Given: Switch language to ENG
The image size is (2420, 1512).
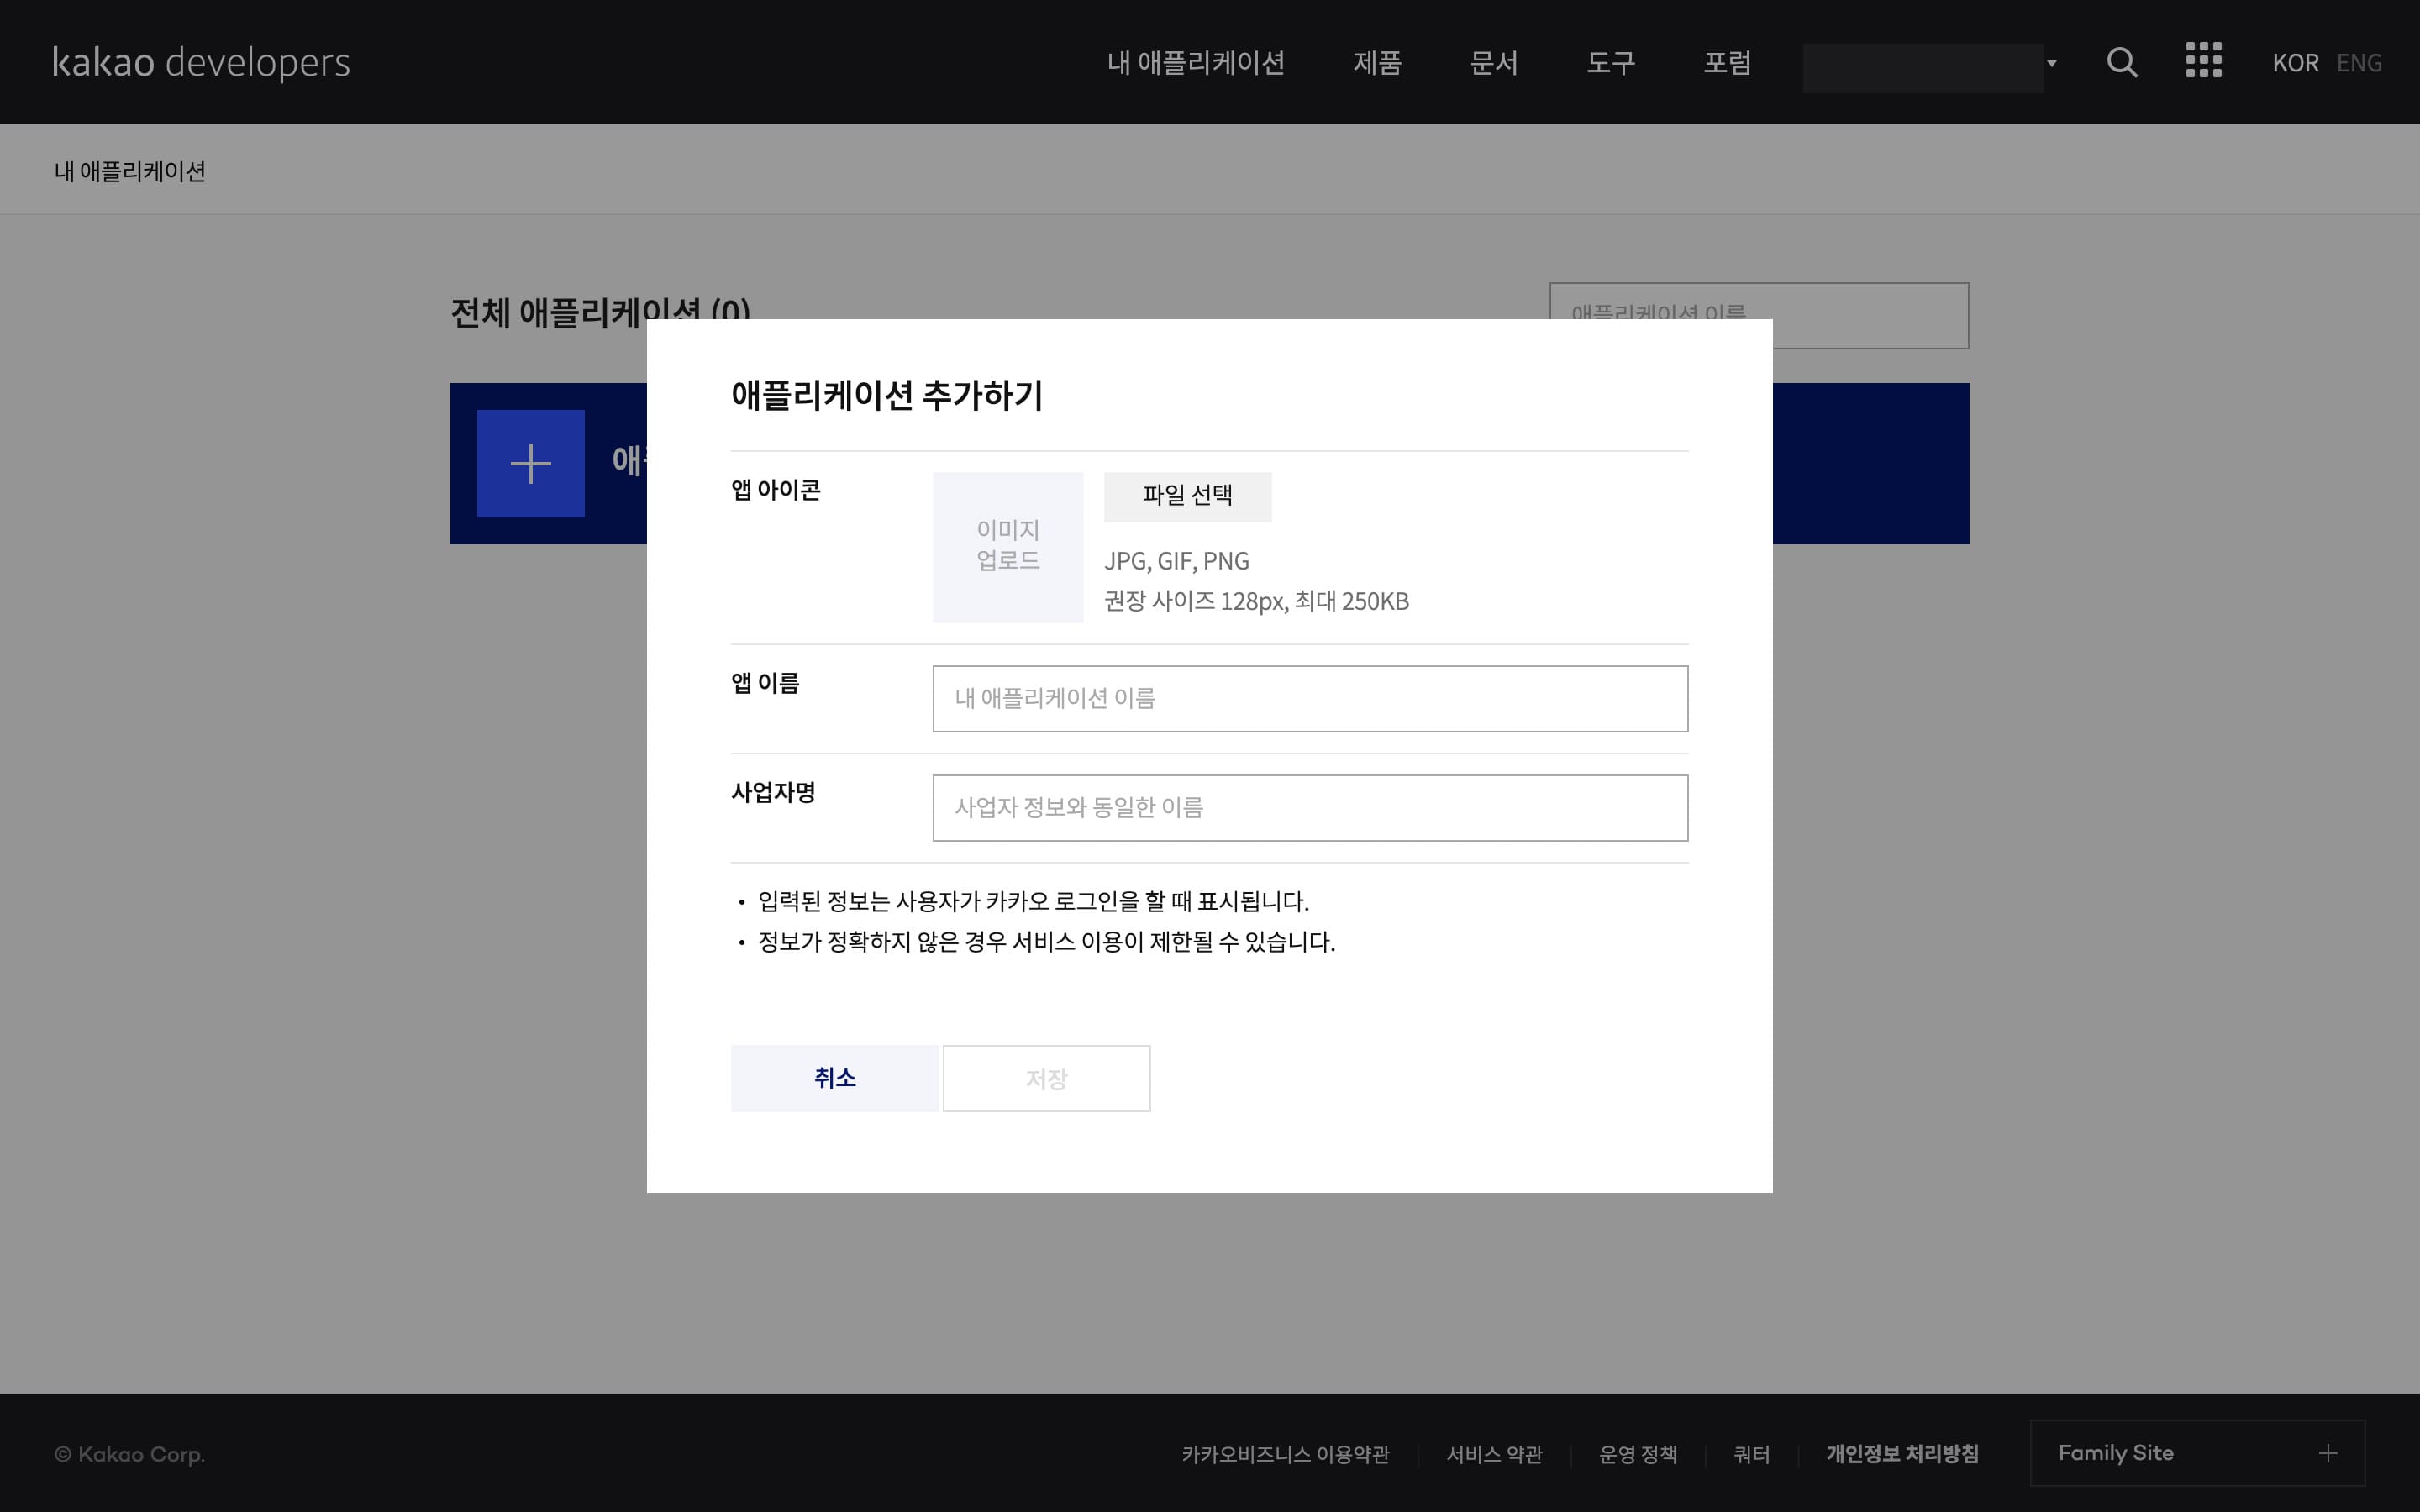Looking at the screenshot, I should (2358, 63).
